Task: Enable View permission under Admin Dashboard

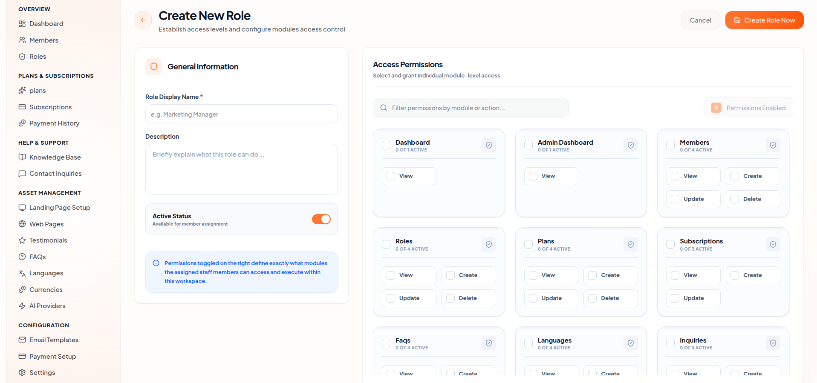Action: point(533,176)
